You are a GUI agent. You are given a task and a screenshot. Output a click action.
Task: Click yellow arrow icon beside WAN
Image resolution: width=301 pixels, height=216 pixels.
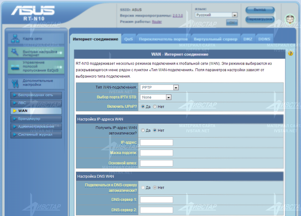[x=14, y=111]
